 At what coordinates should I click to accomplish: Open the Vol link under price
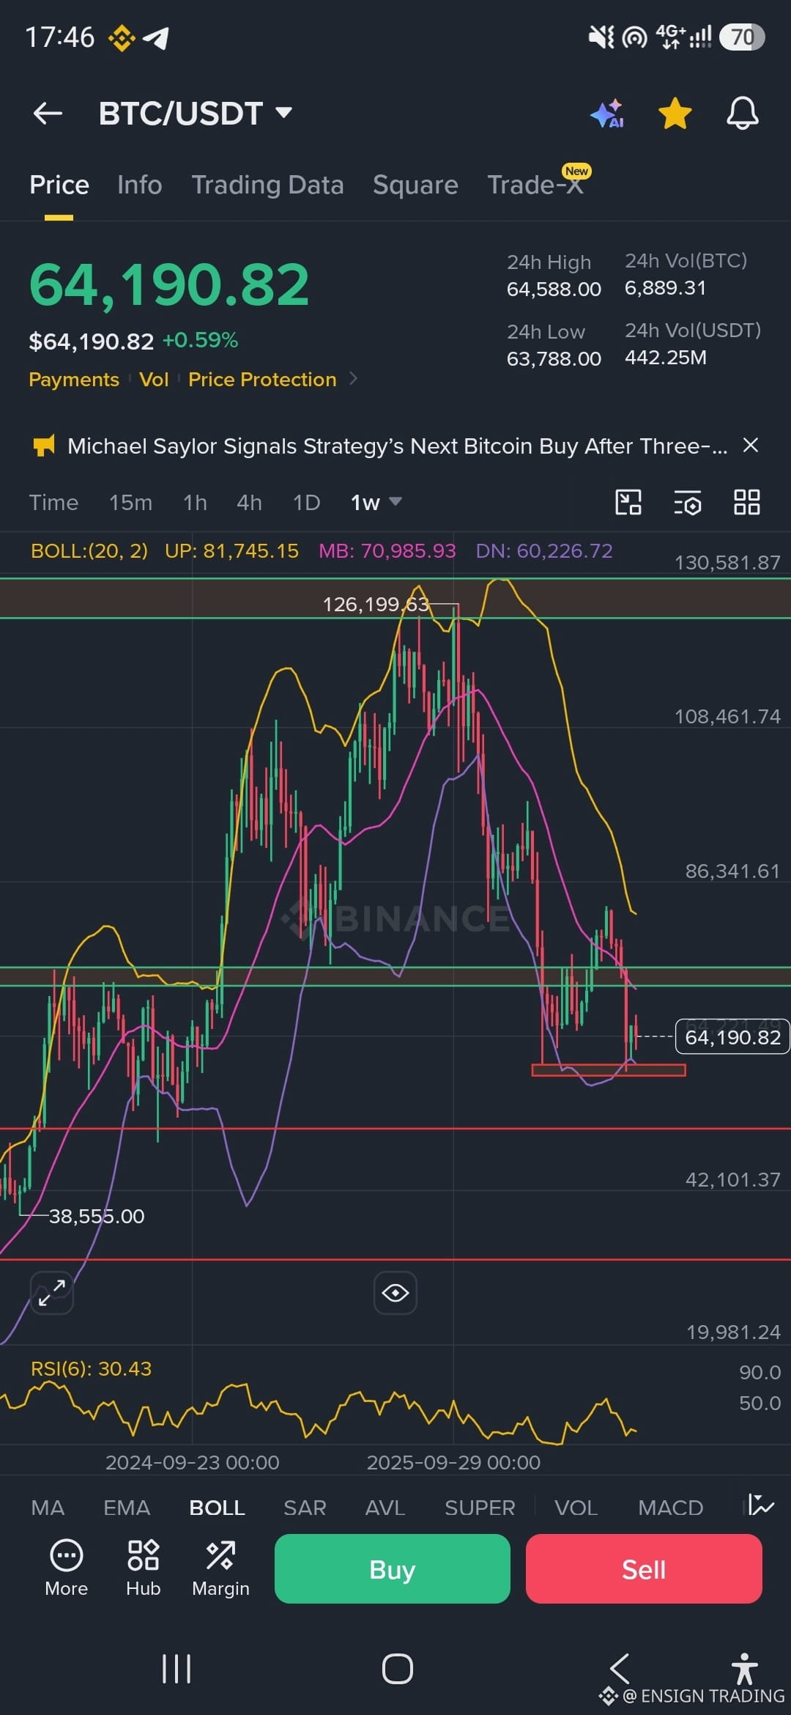(x=154, y=380)
